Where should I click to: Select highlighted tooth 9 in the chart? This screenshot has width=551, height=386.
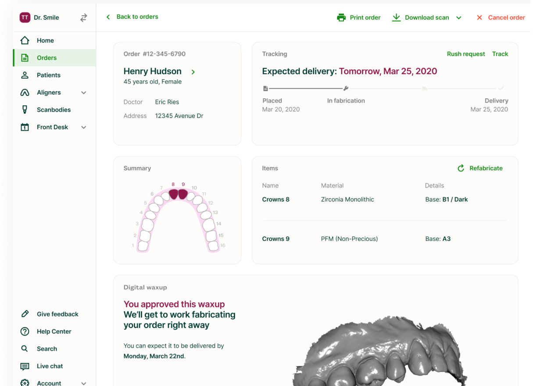point(183,194)
